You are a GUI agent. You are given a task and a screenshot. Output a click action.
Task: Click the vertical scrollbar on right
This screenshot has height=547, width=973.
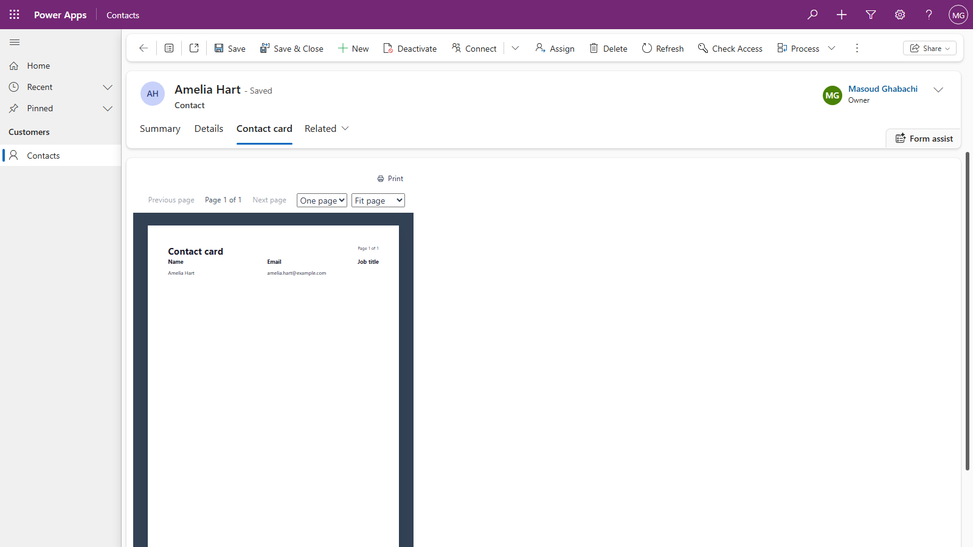coord(968,311)
